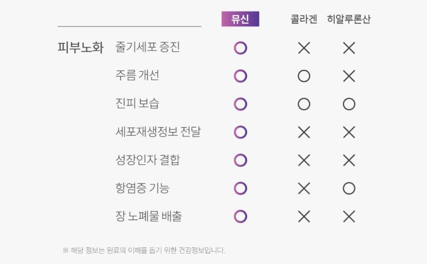Click the 항염증 기능 row label

click(x=143, y=188)
